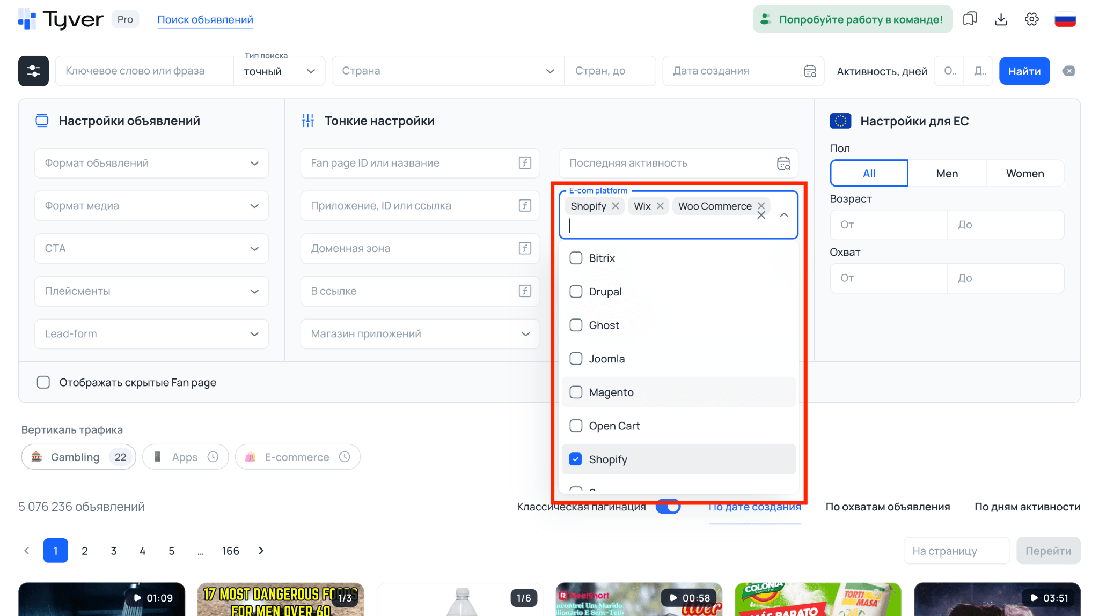Open Магазин приложений dropdown
The width and height of the screenshot is (1099, 616).
click(x=420, y=333)
